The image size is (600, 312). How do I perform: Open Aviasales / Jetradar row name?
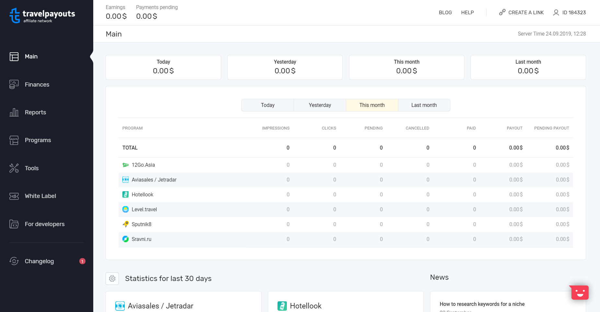pyautogui.click(x=154, y=180)
